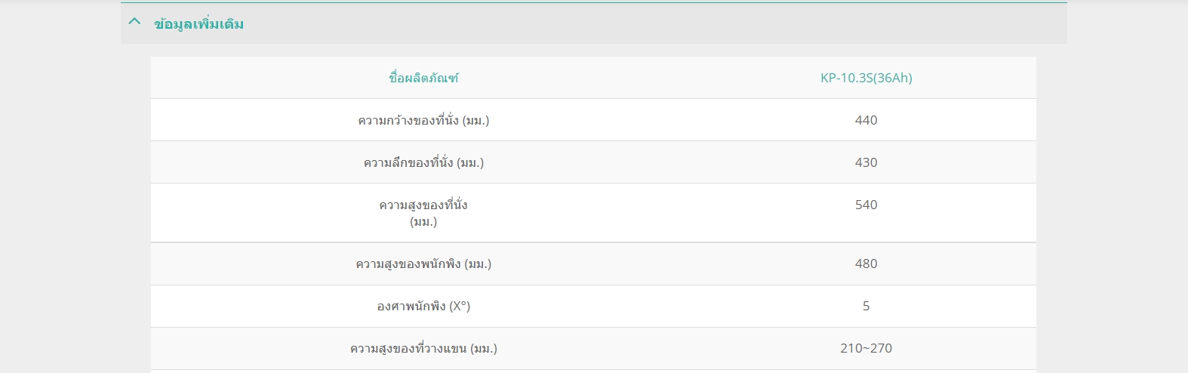
Task: Click the seat height value 540
Action: 866,205
